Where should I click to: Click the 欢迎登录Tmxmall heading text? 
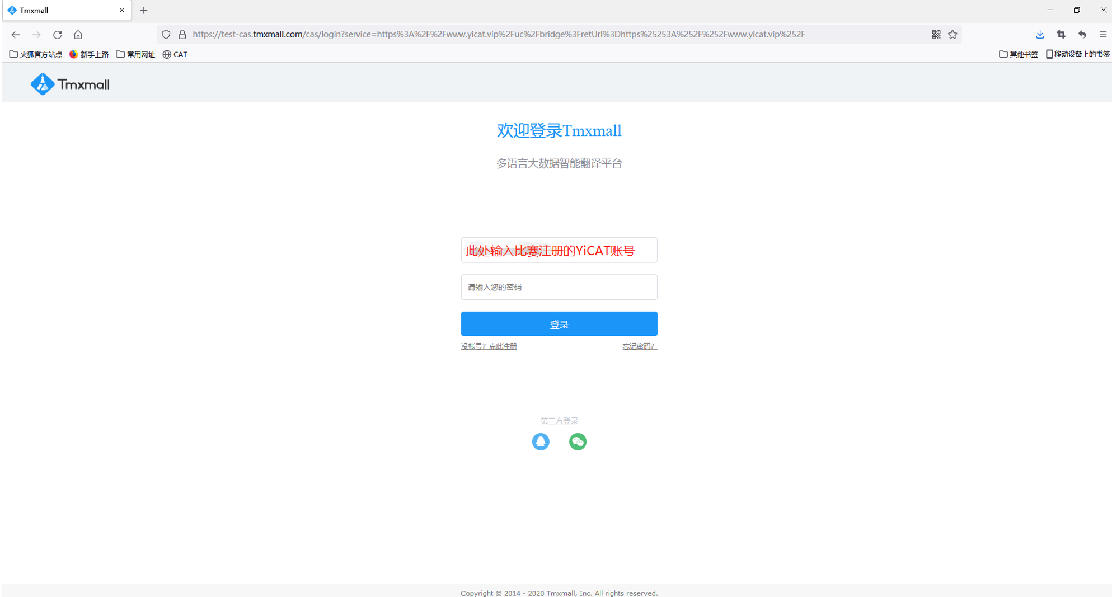coord(559,130)
